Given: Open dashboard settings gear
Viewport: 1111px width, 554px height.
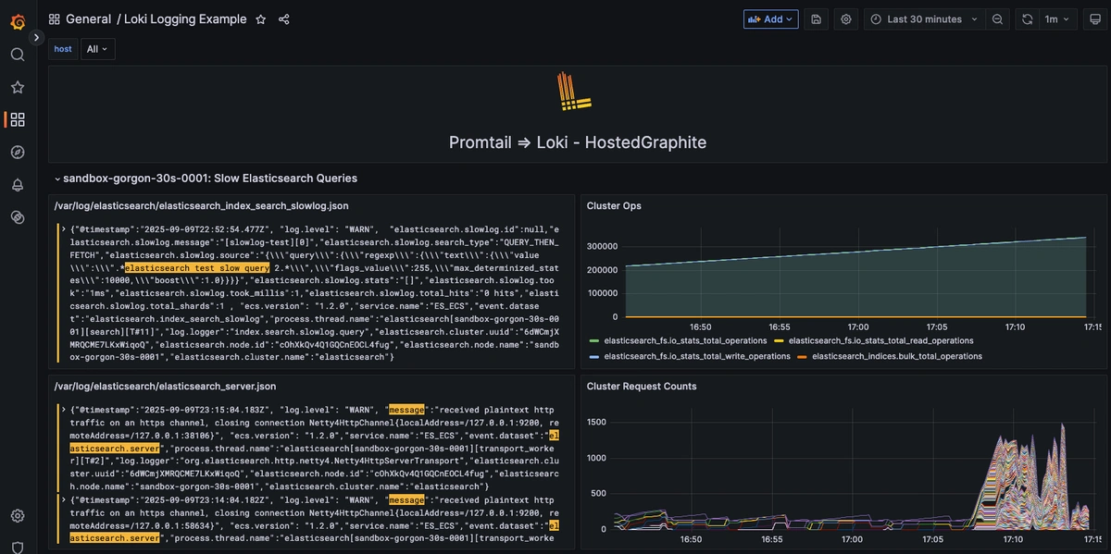Looking at the screenshot, I should [x=845, y=19].
